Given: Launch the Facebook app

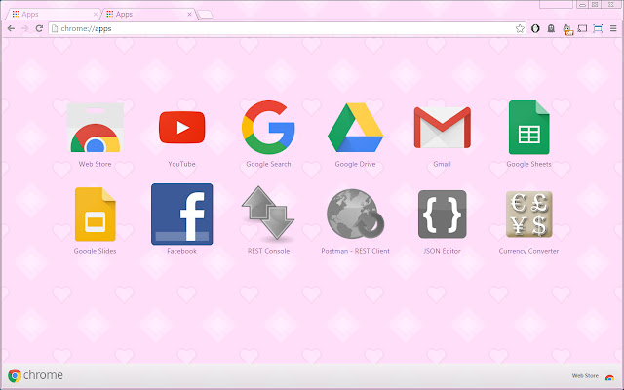Looking at the screenshot, I should click(x=182, y=214).
